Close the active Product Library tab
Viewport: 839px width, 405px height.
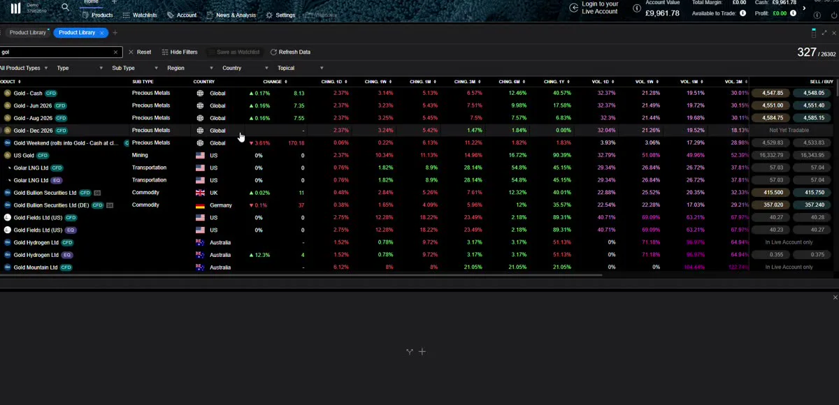click(x=102, y=33)
